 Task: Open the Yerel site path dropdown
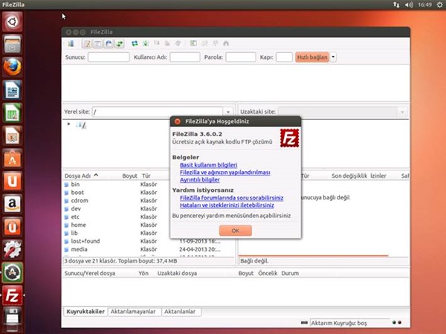click(228, 112)
